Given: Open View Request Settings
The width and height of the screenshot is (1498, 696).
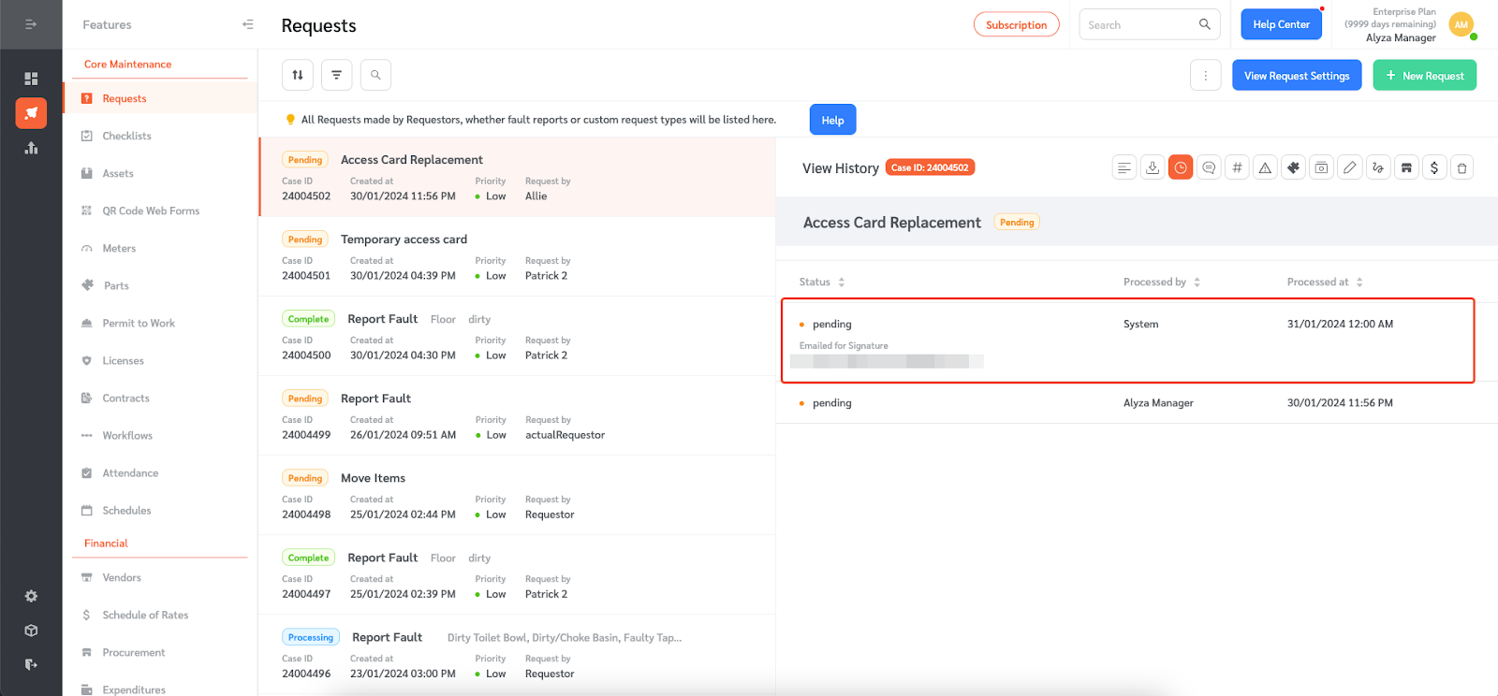Looking at the screenshot, I should click(x=1296, y=76).
